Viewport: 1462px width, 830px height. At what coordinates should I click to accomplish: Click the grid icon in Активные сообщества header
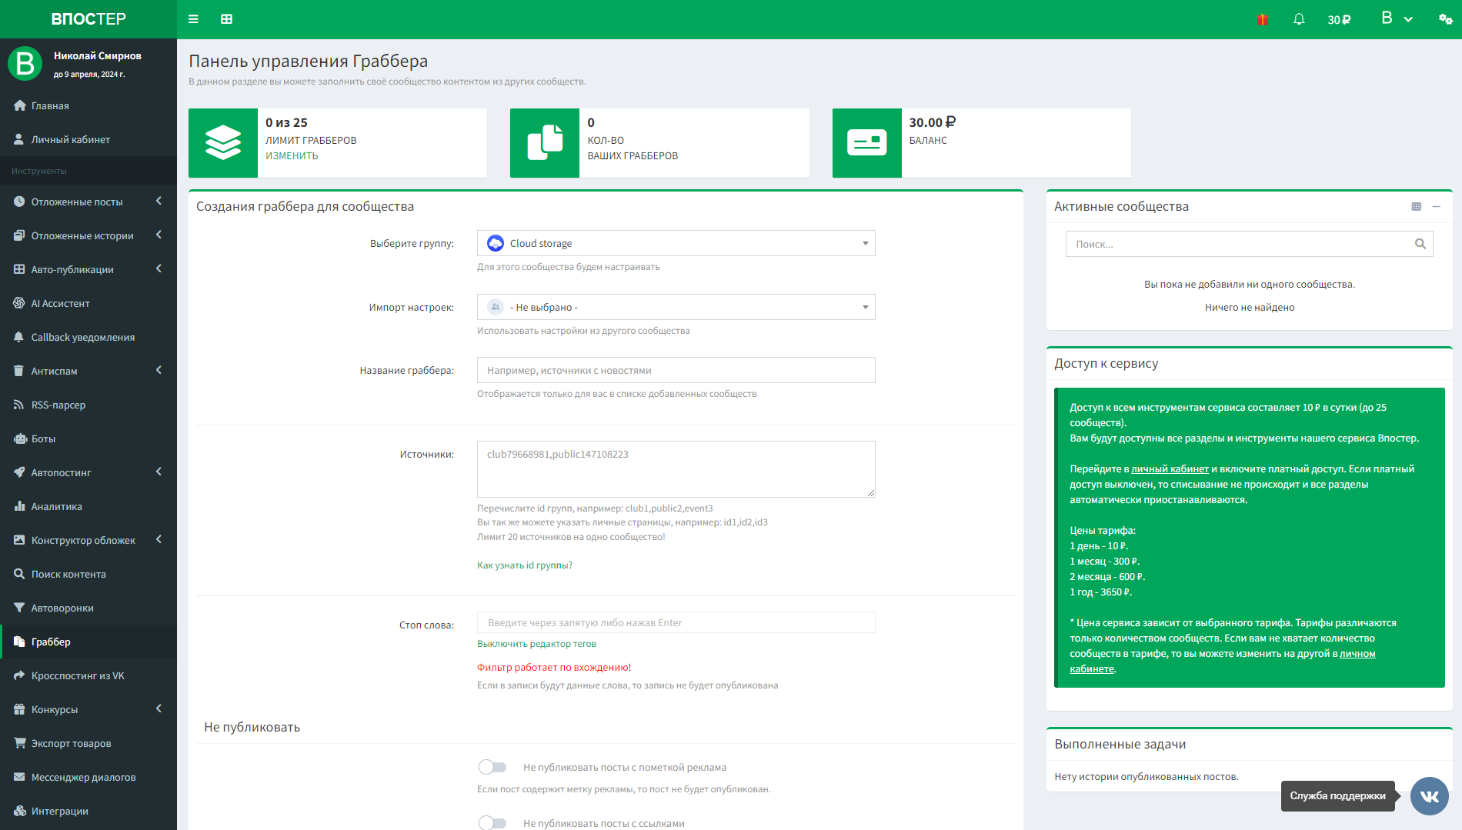pyautogui.click(x=1416, y=206)
